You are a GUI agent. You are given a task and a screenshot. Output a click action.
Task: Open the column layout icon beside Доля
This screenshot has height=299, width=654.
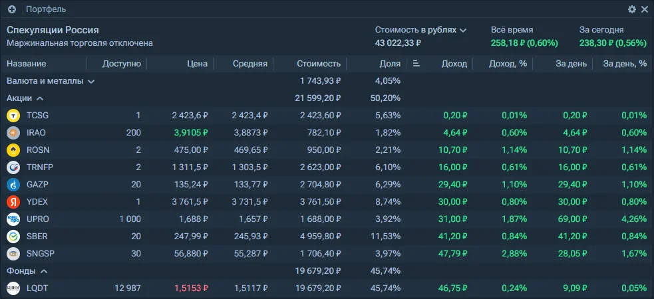click(416, 64)
